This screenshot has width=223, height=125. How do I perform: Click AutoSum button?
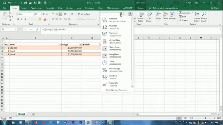185,13
